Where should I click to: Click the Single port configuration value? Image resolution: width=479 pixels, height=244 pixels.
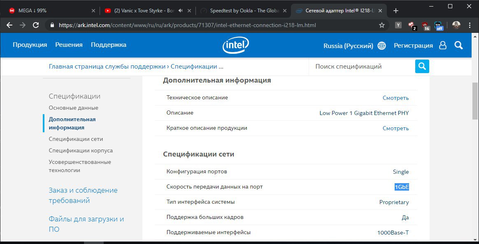click(x=401, y=172)
